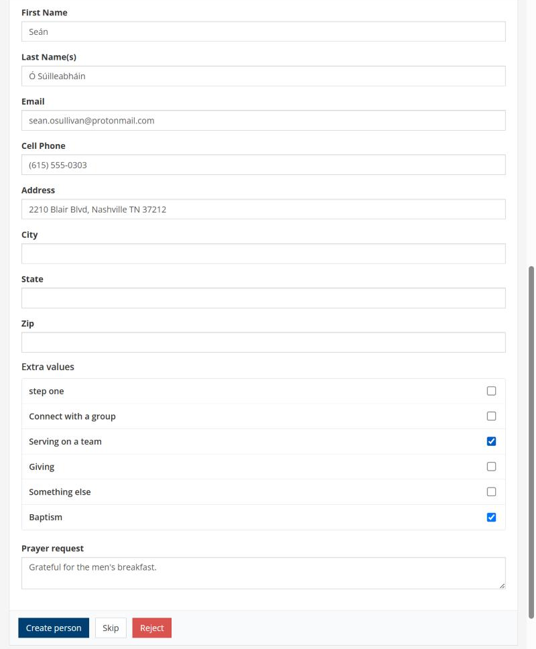Check the step one checkbox
Image resolution: width=536 pixels, height=649 pixels.
[x=491, y=391]
